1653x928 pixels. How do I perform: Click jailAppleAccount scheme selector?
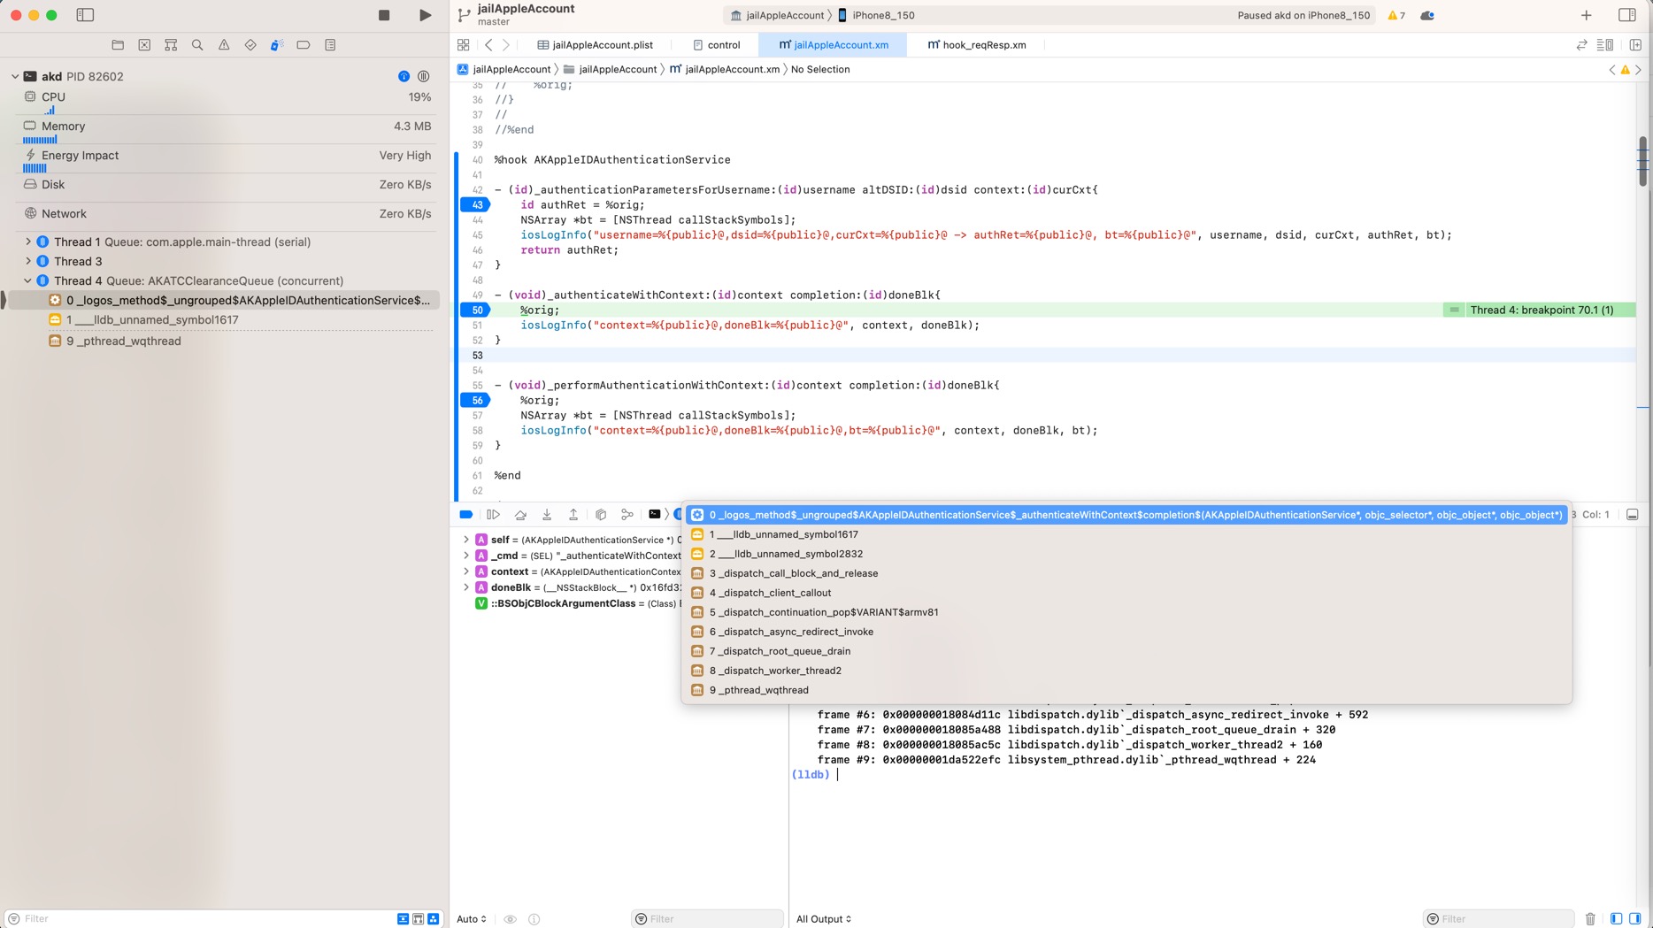(777, 15)
